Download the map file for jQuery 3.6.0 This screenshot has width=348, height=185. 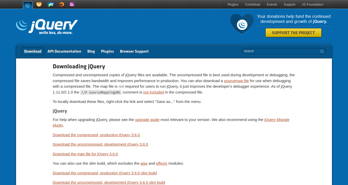tap(85, 154)
